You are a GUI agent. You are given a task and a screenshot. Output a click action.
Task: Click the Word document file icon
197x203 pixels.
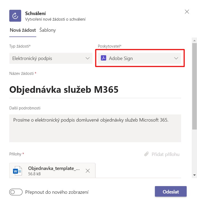coord(17,171)
